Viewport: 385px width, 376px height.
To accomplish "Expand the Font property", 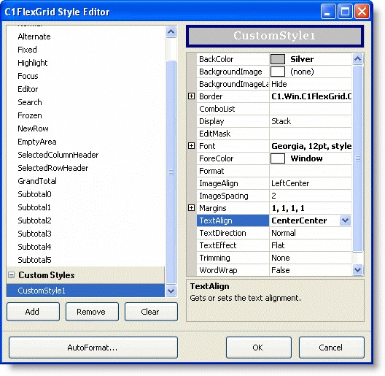I will [191, 146].
